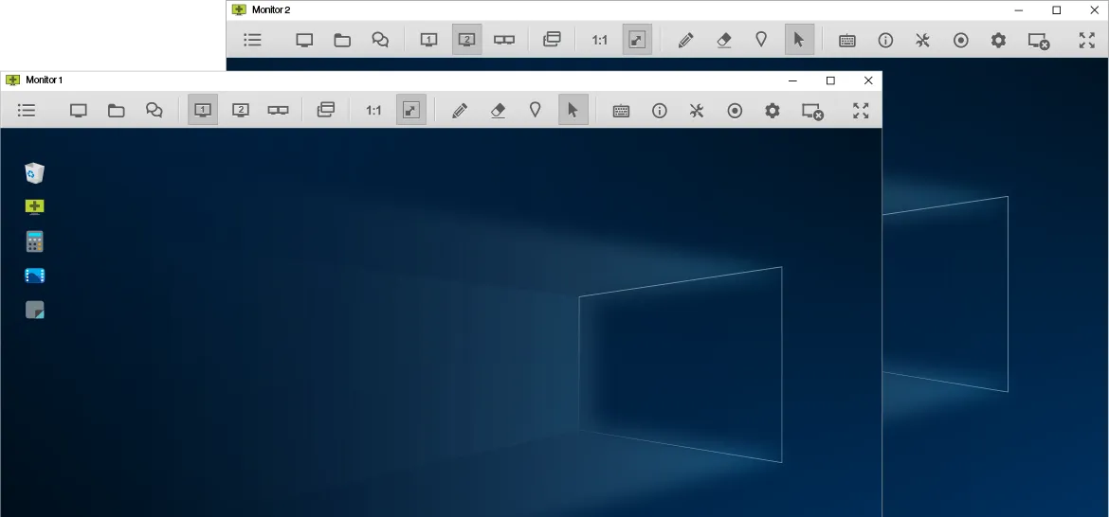This screenshot has width=1109, height=517.
Task: Select the Calculator desktop icon
Action: point(35,241)
